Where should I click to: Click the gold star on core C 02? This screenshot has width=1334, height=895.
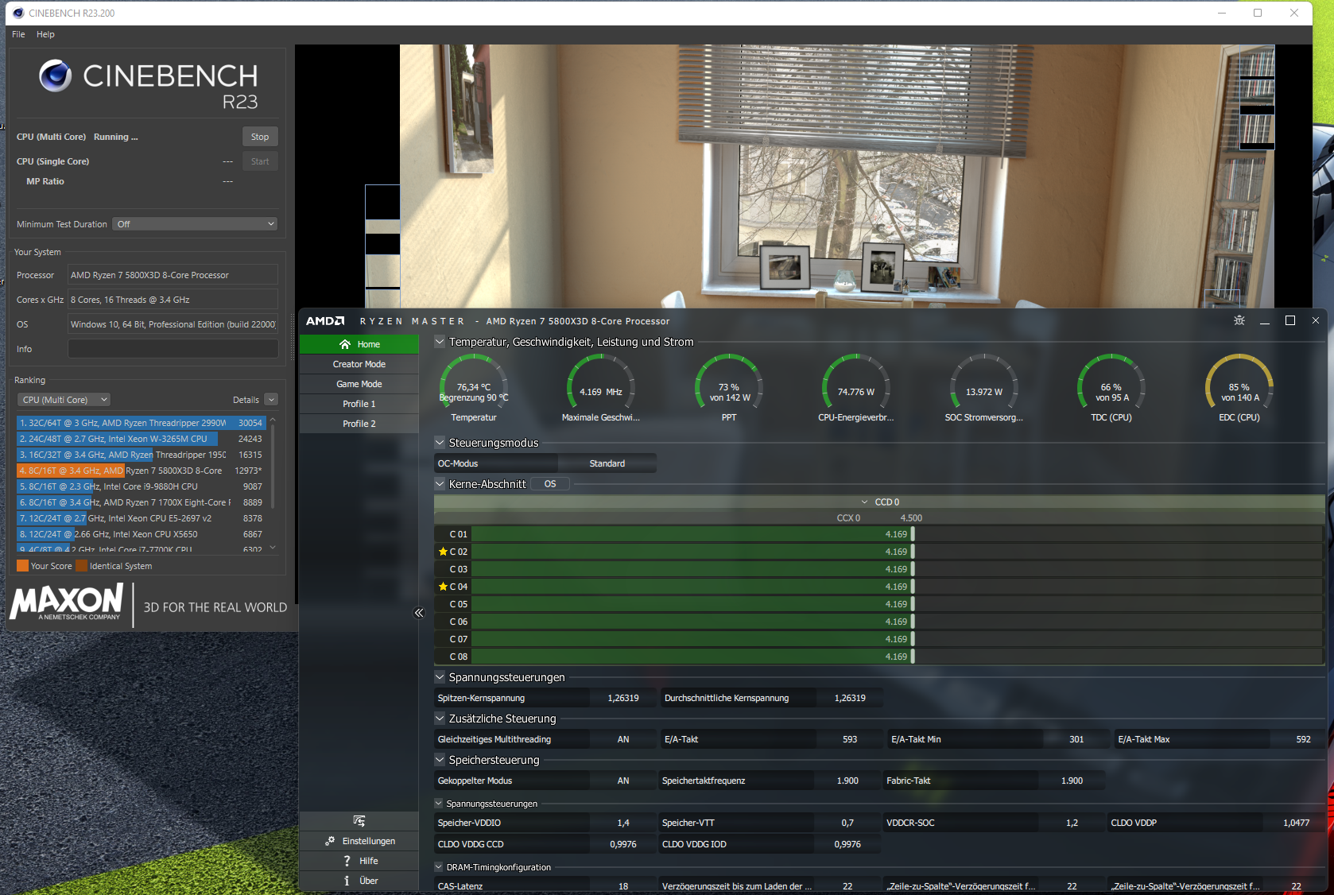pyautogui.click(x=443, y=552)
